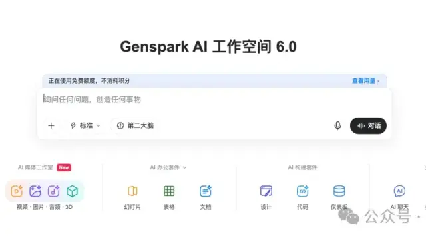Launch the 仪表板 dashboard tool
The image size is (426, 239).
(339, 191)
